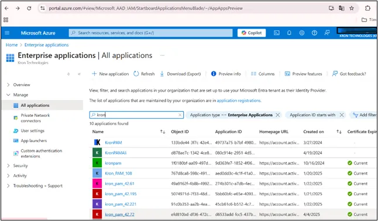Click Download (Export)
Screen dimensions: 378x221
pos(180,74)
